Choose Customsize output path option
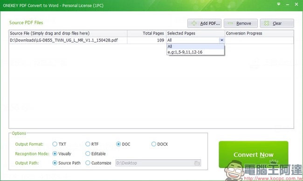 98,163
